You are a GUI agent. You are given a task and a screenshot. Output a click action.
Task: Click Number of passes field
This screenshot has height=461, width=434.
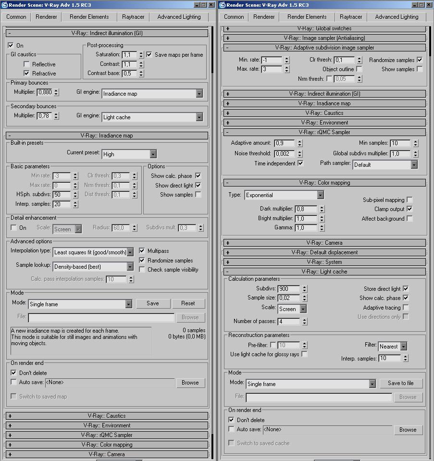pos(289,321)
